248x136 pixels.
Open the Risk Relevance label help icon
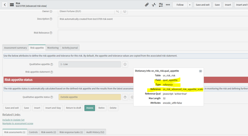(51, 33)
